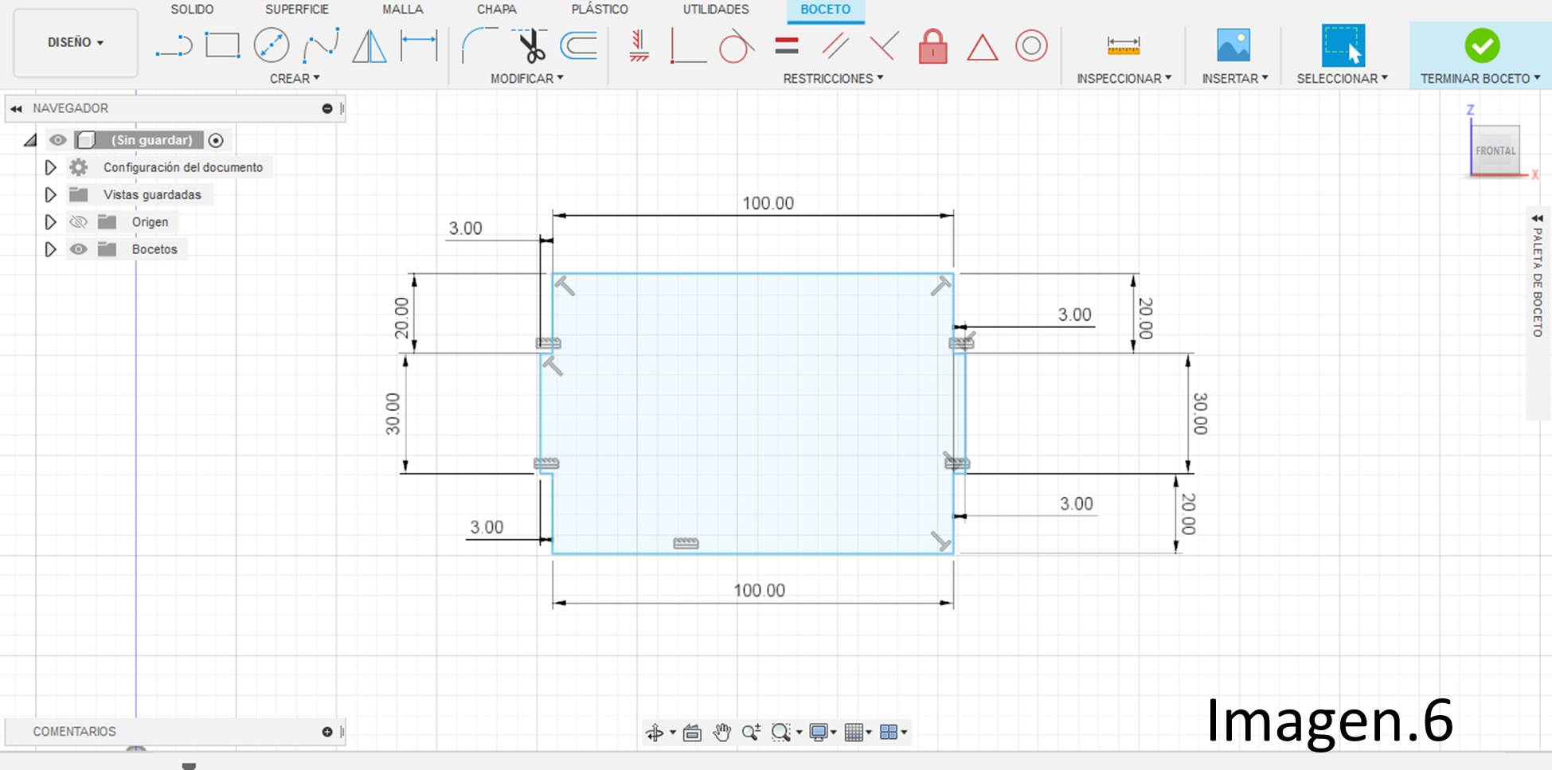Apply the Tangent constraint
This screenshot has height=770, width=1552.
(x=736, y=45)
